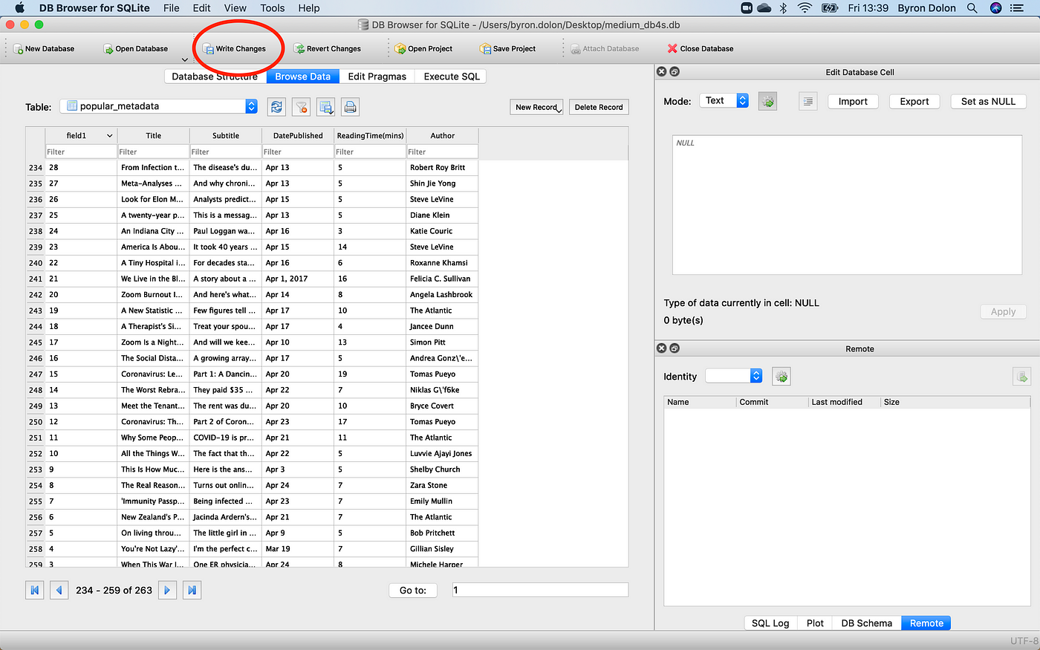Click Revert Changes in the toolbar
This screenshot has height=650, width=1040.
click(x=327, y=49)
